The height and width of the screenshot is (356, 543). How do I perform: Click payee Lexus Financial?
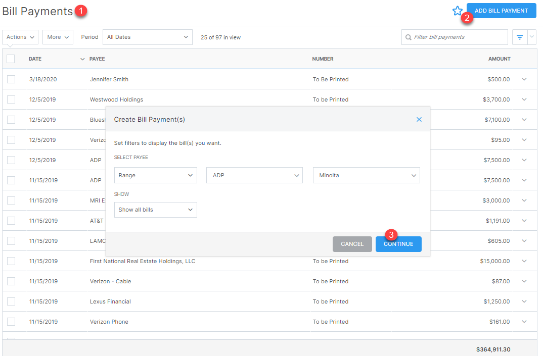coord(110,301)
